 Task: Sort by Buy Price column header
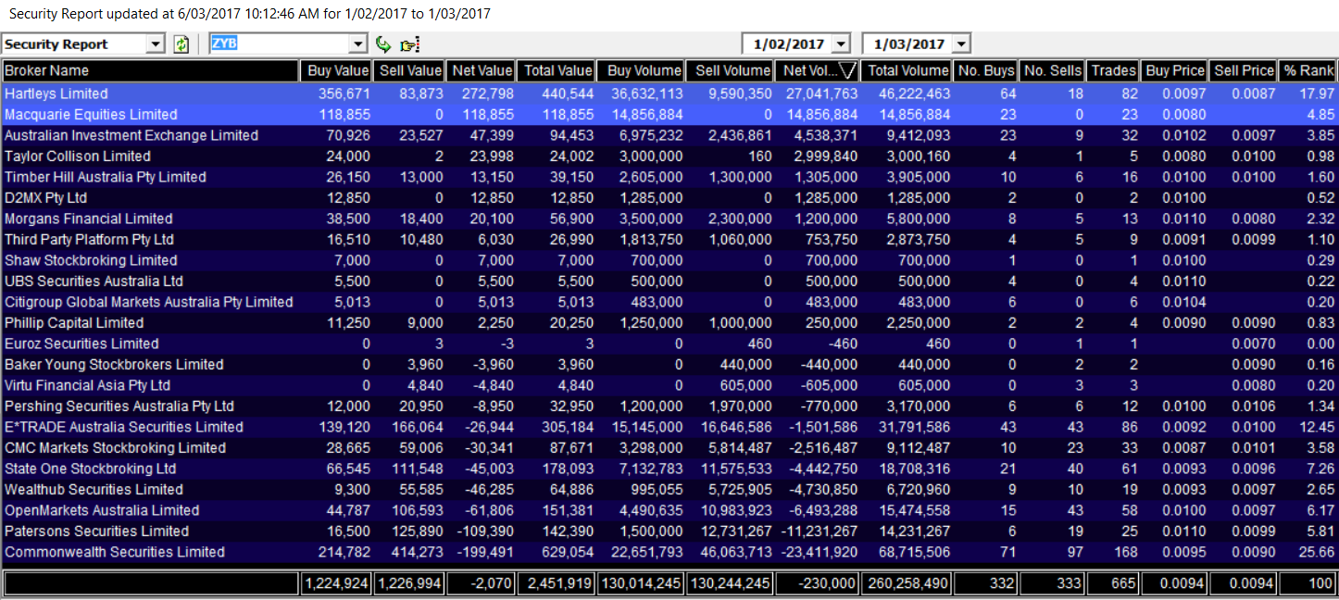point(1175,70)
